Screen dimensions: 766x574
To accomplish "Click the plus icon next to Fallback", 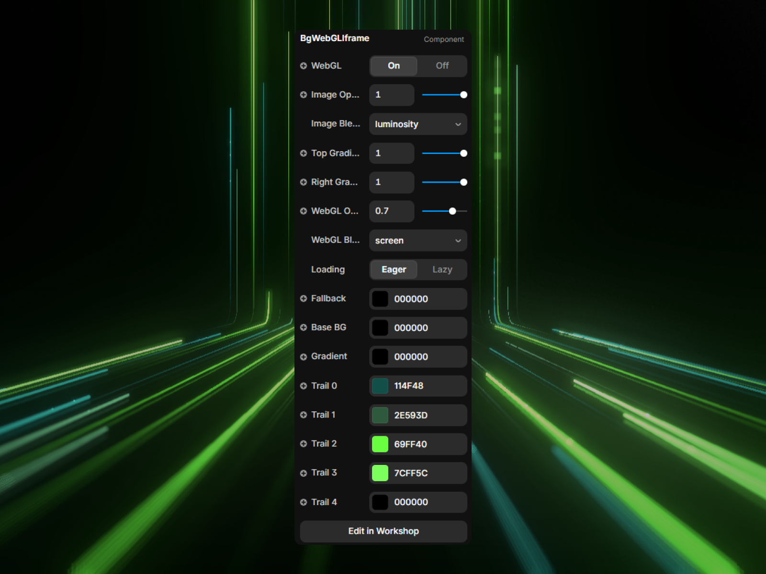I will tap(303, 298).
